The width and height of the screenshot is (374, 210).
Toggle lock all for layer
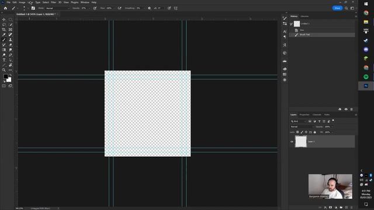(x=314, y=132)
